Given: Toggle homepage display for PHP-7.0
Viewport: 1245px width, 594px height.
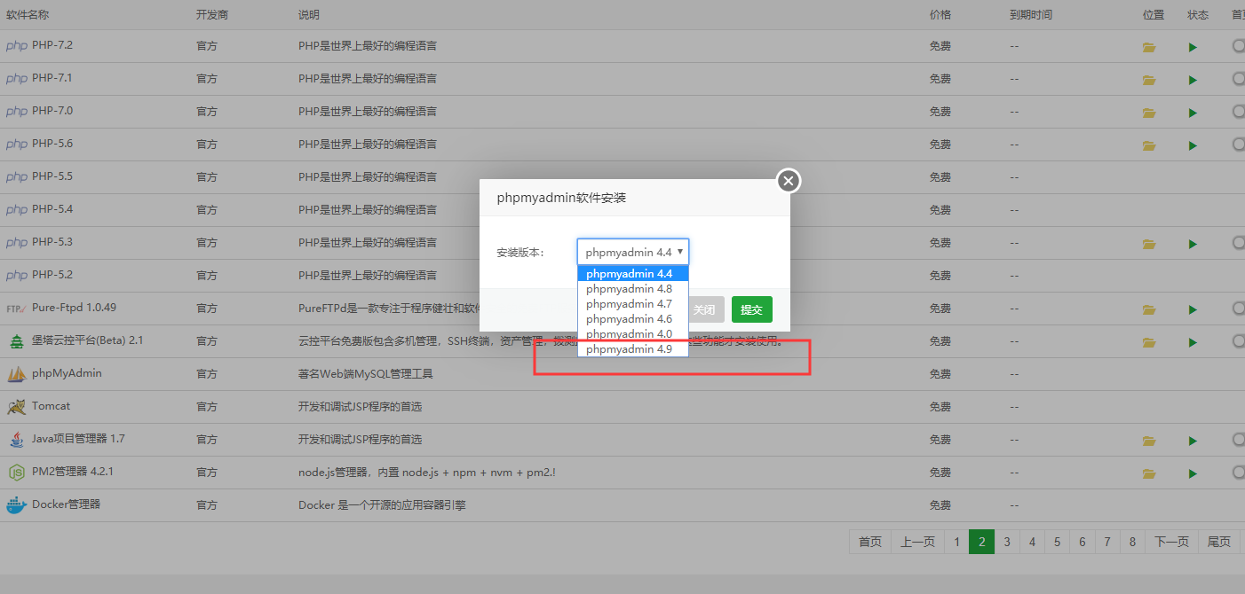Looking at the screenshot, I should [1239, 111].
